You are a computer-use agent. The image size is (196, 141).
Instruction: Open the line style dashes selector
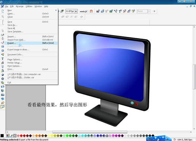(84, 11)
